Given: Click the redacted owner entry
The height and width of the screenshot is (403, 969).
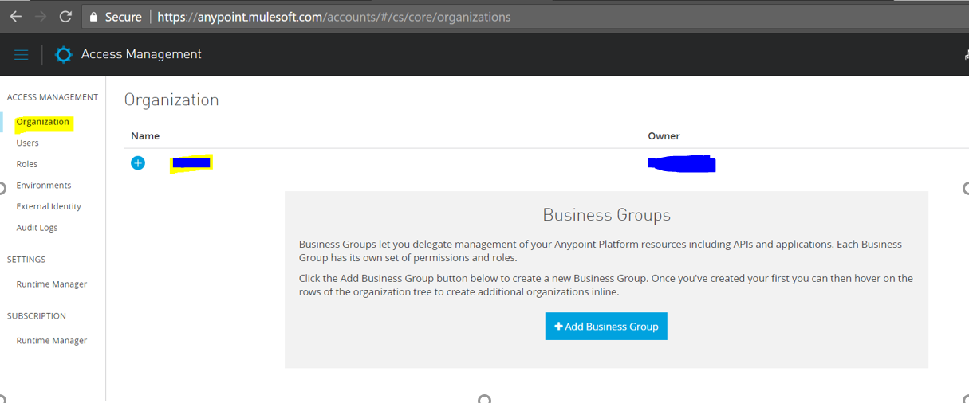Looking at the screenshot, I should click(682, 164).
